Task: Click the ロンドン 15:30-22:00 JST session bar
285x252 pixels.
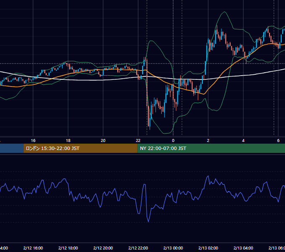Action: pos(80,148)
